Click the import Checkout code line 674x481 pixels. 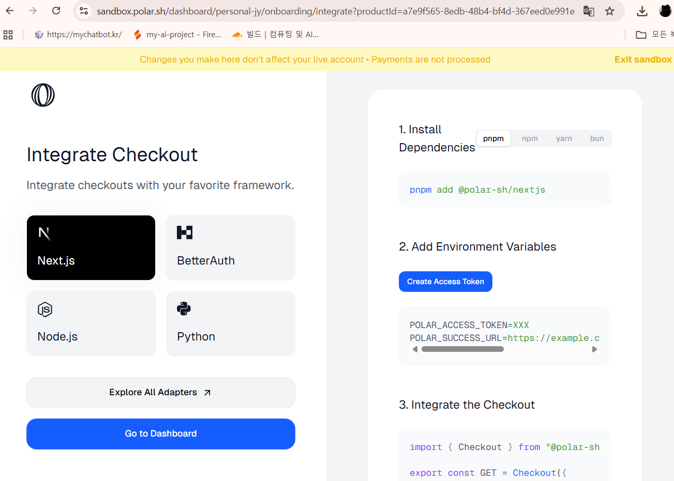point(505,447)
